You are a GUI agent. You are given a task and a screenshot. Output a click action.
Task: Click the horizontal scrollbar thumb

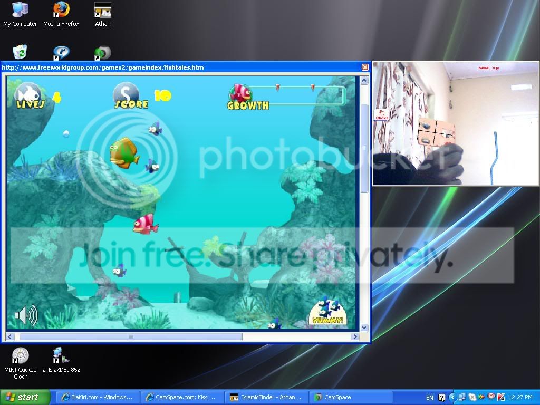coord(131,336)
